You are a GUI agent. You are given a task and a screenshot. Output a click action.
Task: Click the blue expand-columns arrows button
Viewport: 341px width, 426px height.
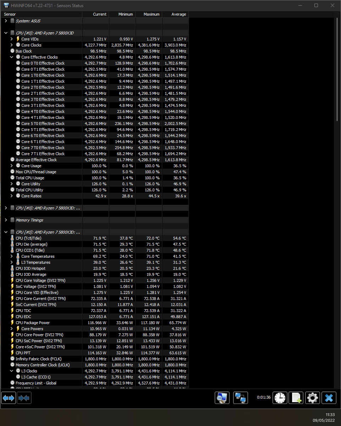click(x=9, y=398)
